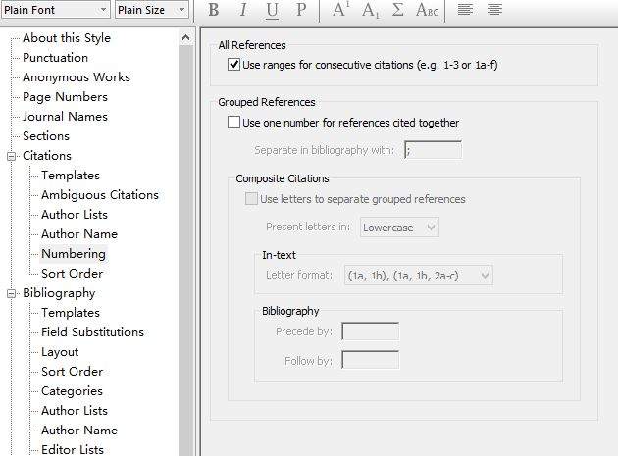Click the Symbol font sigma icon
This screenshot has width=618, height=456.
pyautogui.click(x=398, y=11)
